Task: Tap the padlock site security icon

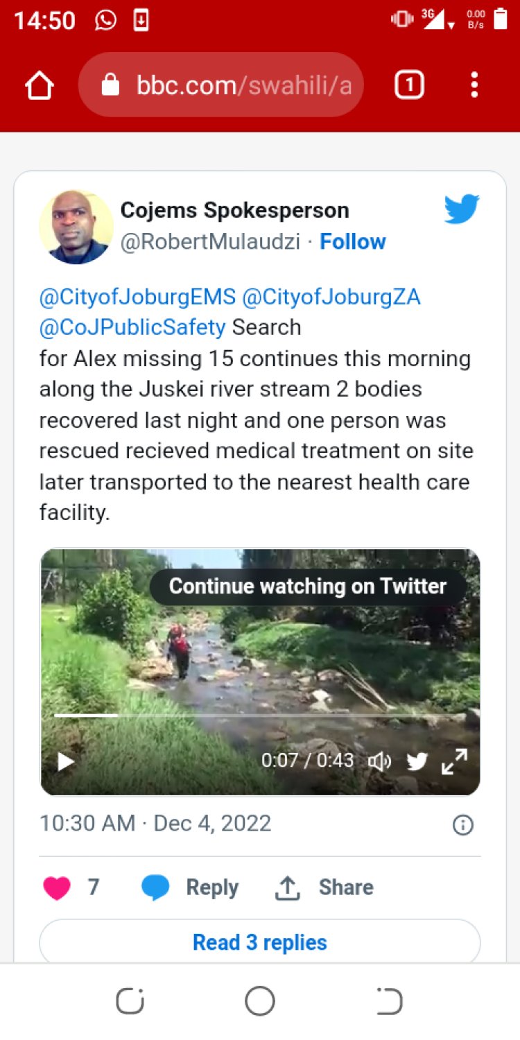Action: pyautogui.click(x=110, y=85)
